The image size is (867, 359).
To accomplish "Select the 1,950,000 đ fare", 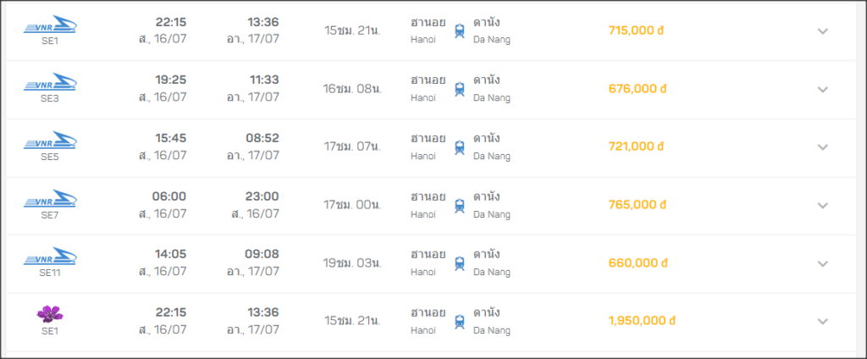I will point(642,321).
